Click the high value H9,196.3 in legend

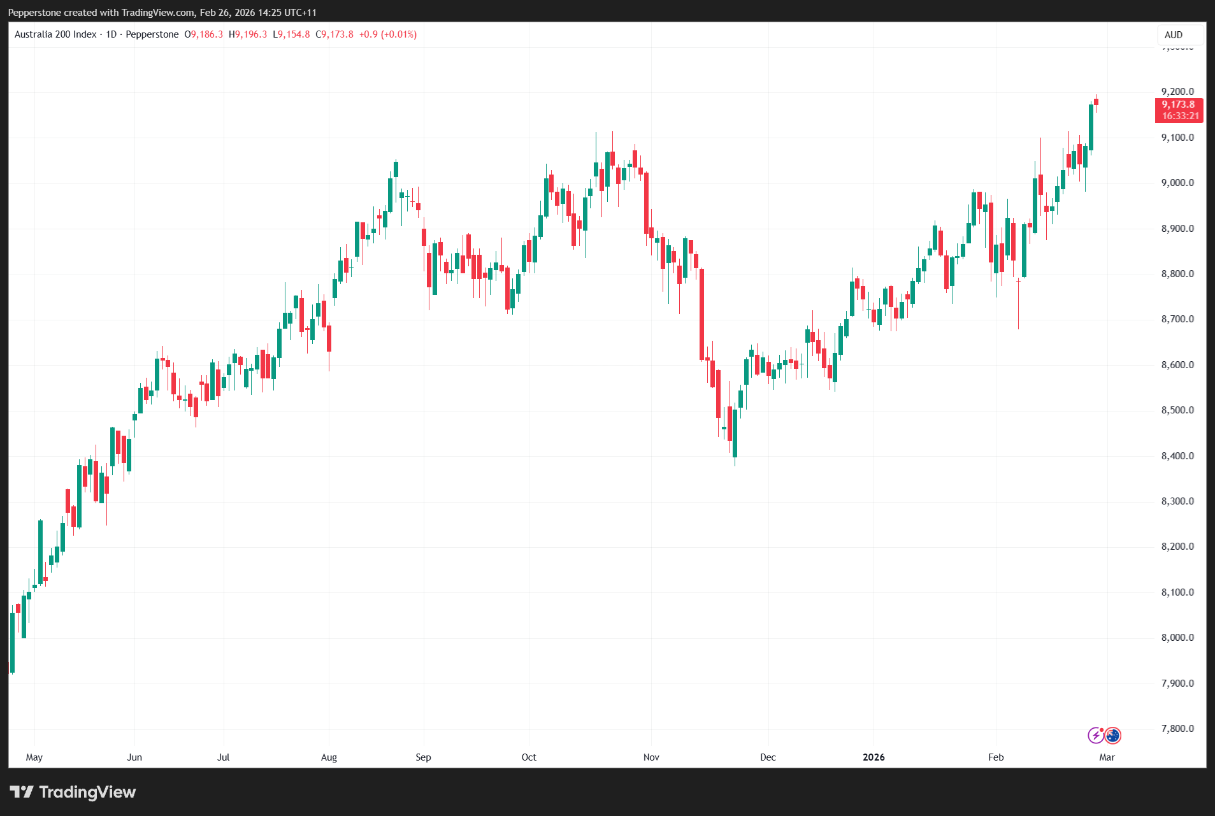point(248,34)
